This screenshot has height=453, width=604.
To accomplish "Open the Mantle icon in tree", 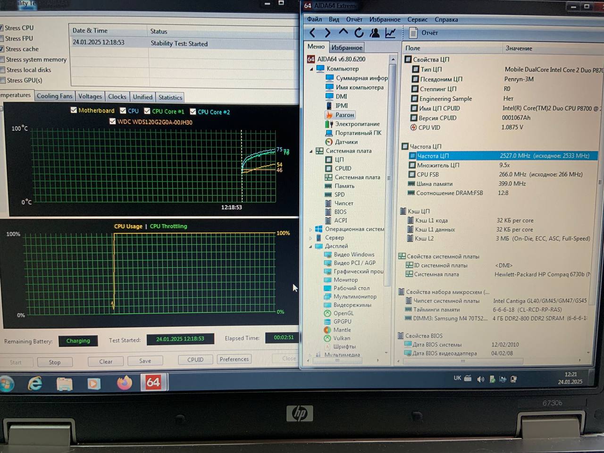I will tap(327, 330).
